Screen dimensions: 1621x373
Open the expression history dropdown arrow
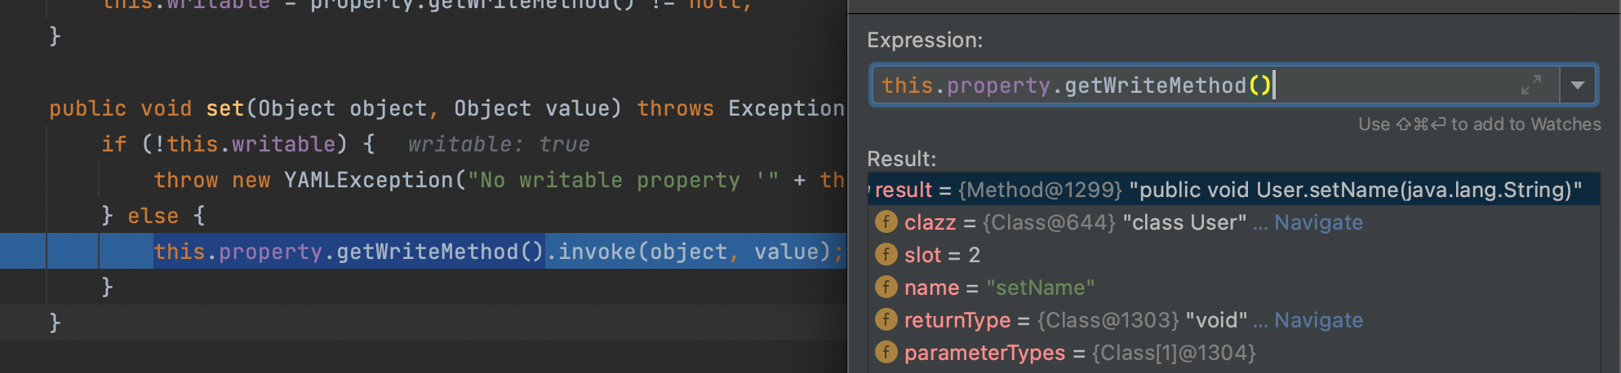pos(1578,85)
